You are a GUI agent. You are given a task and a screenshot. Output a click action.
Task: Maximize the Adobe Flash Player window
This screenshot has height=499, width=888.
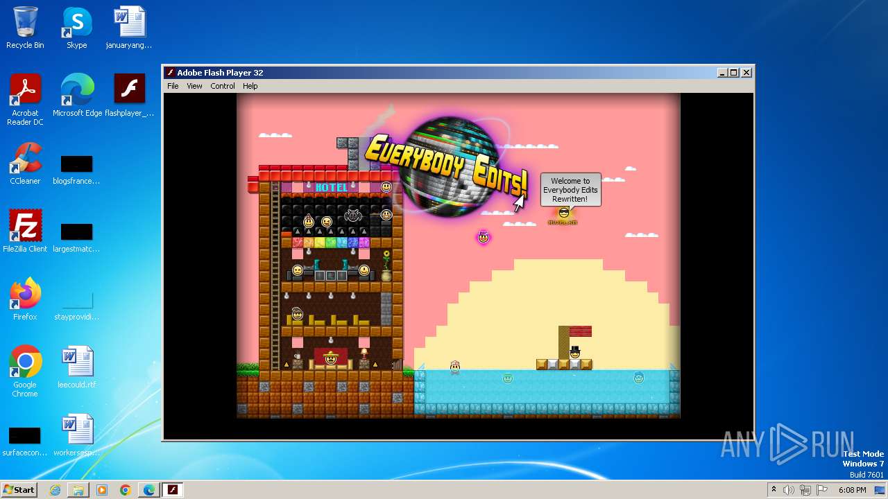coord(734,72)
